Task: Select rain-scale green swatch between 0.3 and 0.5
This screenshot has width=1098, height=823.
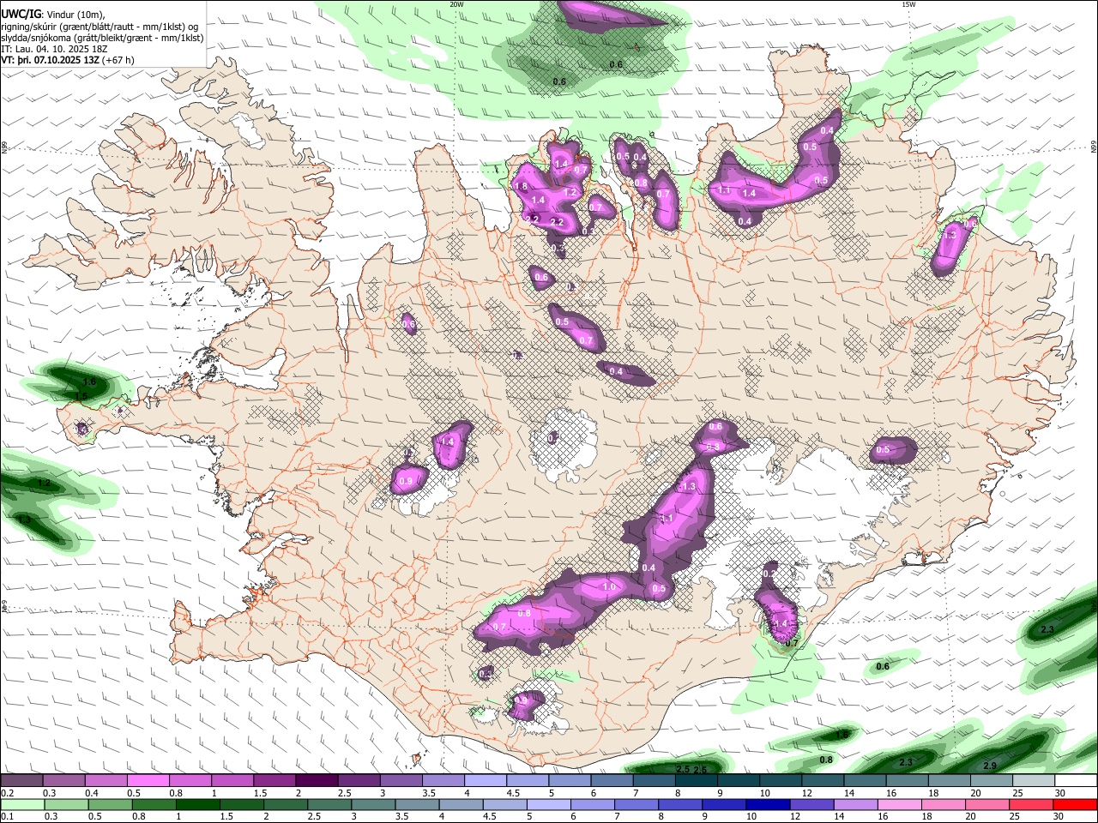Action: click(66, 804)
